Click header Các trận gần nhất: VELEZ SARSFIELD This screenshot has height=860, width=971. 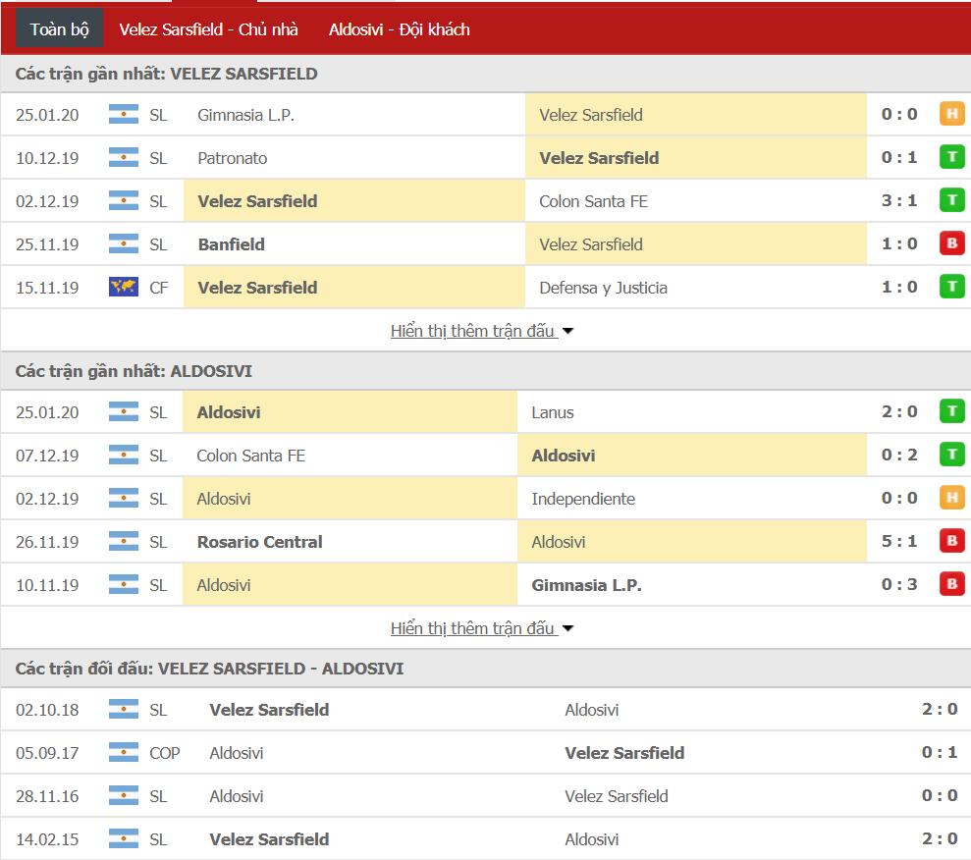(x=166, y=74)
